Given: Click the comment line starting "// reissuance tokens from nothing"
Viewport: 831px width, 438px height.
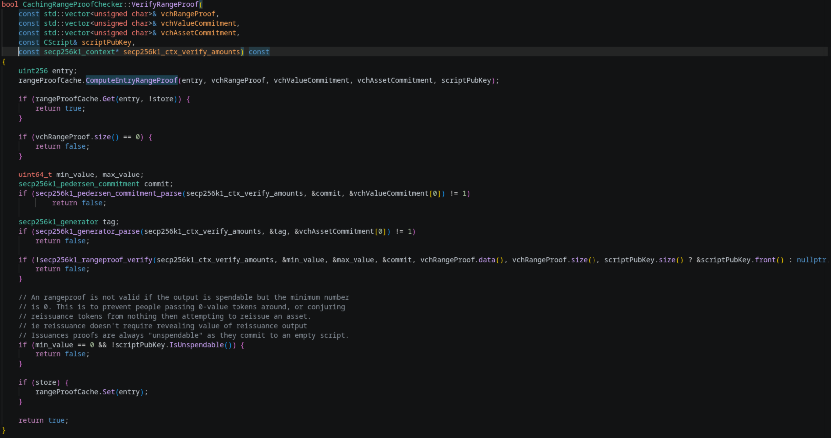Looking at the screenshot, I should 165,316.
